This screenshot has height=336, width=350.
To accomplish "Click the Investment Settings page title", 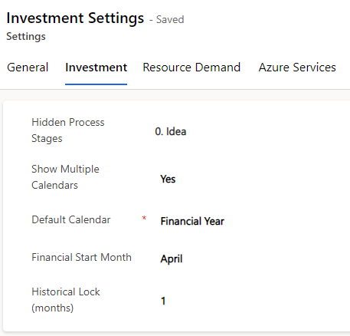I will point(75,18).
